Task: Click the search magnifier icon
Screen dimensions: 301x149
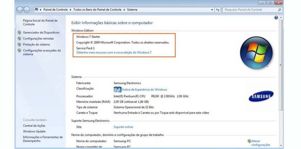Action: 279,10
